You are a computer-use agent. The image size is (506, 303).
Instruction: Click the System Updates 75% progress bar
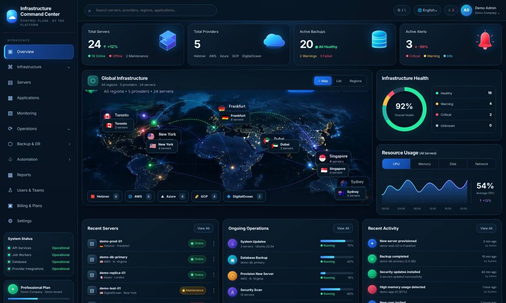pyautogui.click(x=337, y=241)
